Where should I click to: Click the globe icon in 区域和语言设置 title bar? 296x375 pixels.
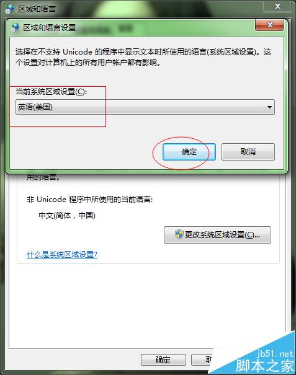[15, 27]
